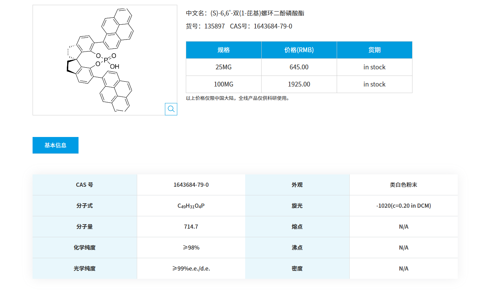Click the 价格(RMB) column header
The image size is (491, 298).
pyautogui.click(x=298, y=50)
